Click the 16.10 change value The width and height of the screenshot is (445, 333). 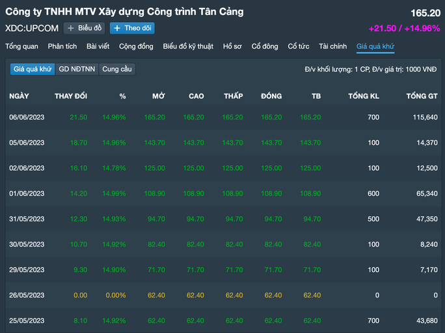pyautogui.click(x=79, y=168)
